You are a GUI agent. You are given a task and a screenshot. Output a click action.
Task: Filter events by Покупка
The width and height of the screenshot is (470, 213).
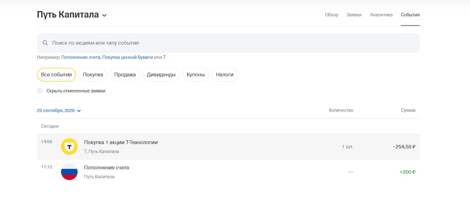point(93,74)
